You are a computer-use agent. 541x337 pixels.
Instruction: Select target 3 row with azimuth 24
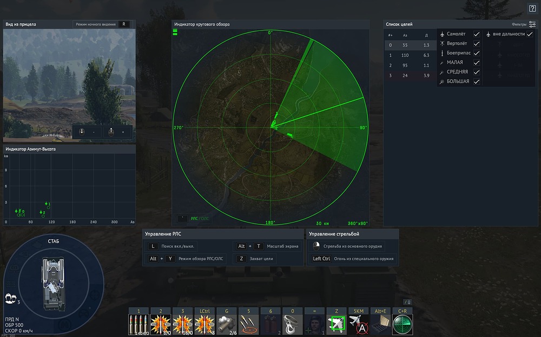pos(410,76)
